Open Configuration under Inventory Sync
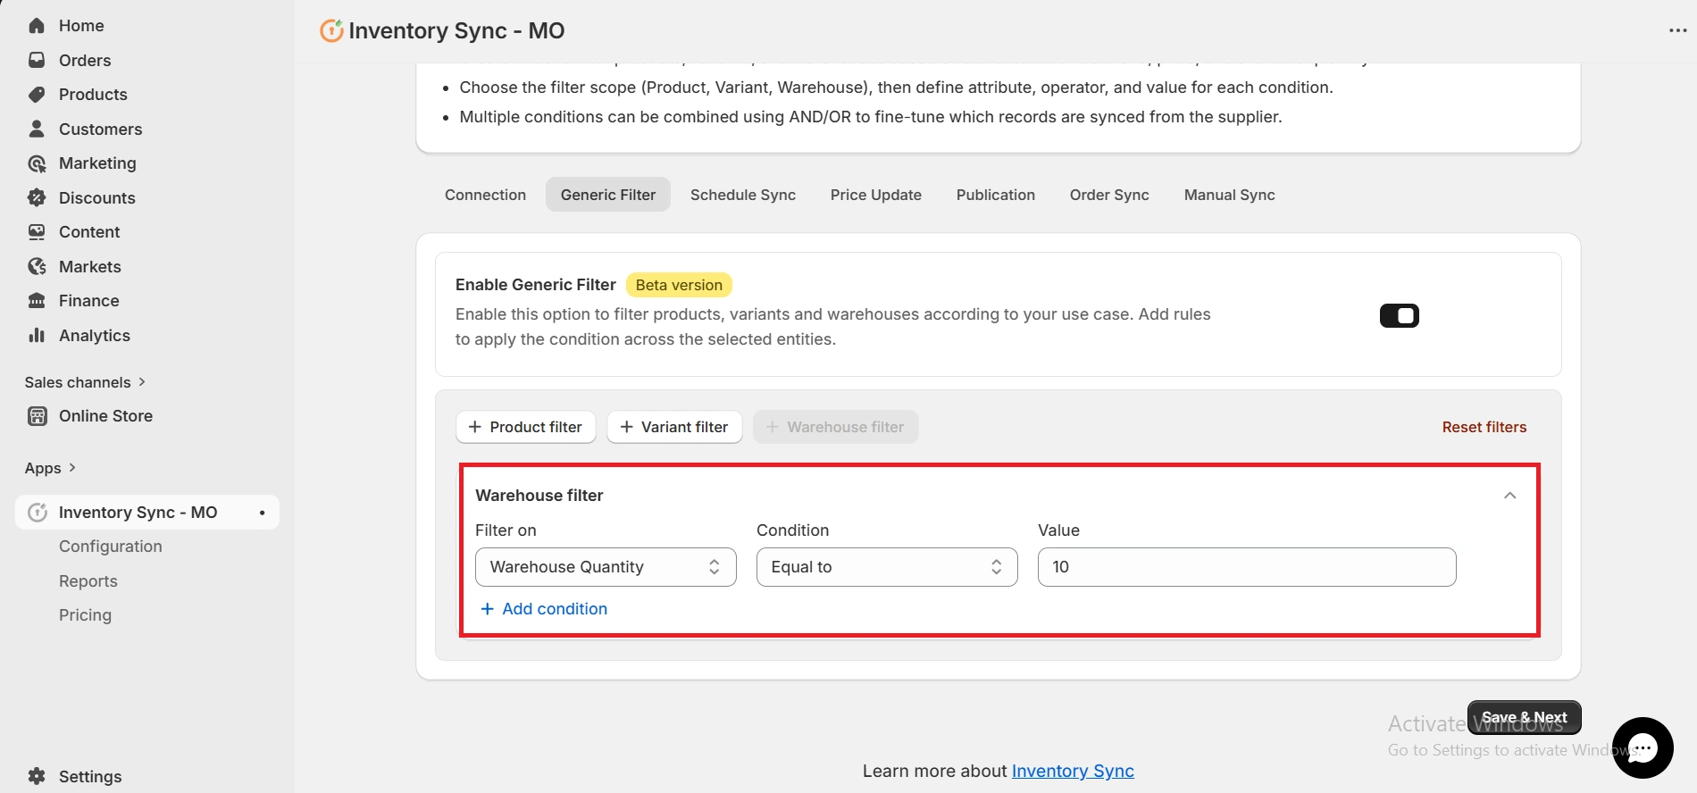This screenshot has width=1697, height=793. [111, 547]
